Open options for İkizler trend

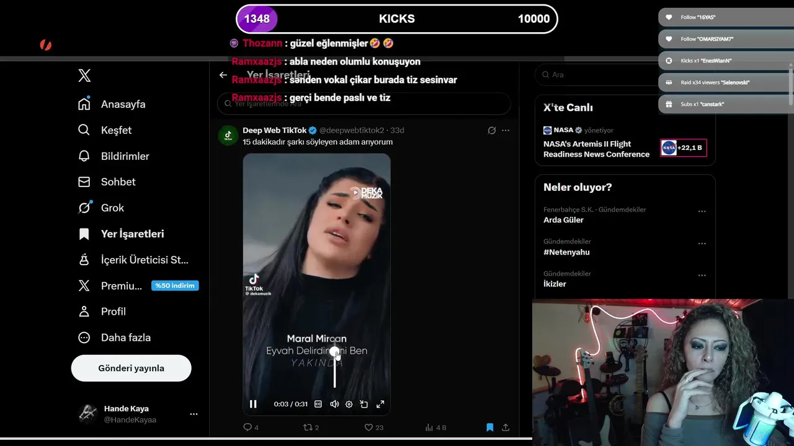click(702, 276)
